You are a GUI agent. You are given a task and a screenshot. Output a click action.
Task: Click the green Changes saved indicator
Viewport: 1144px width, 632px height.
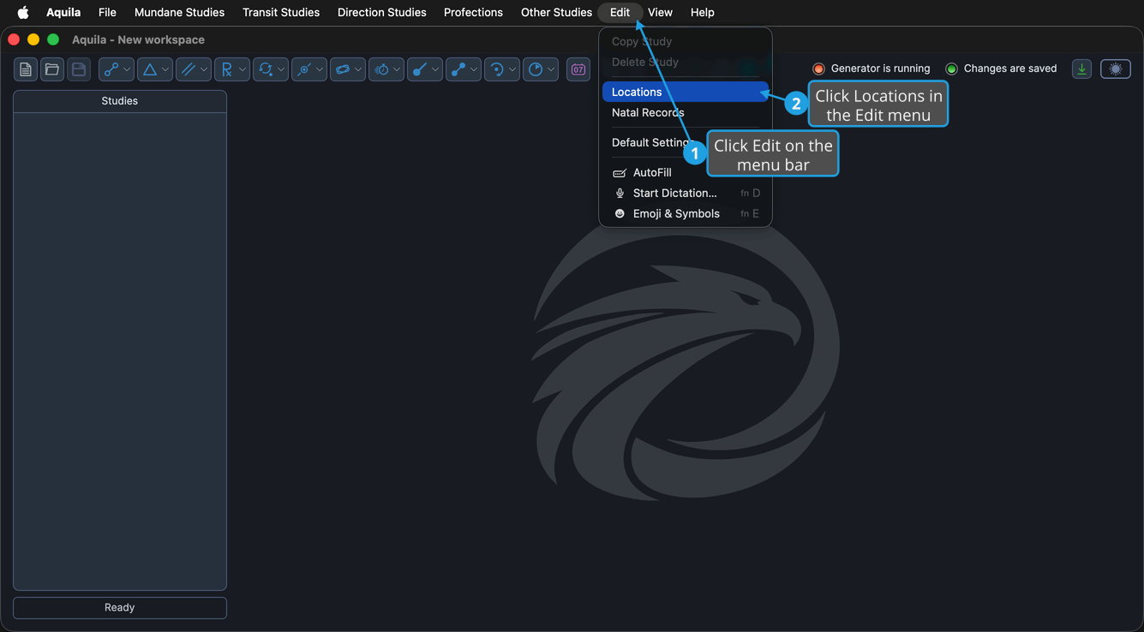[951, 69]
